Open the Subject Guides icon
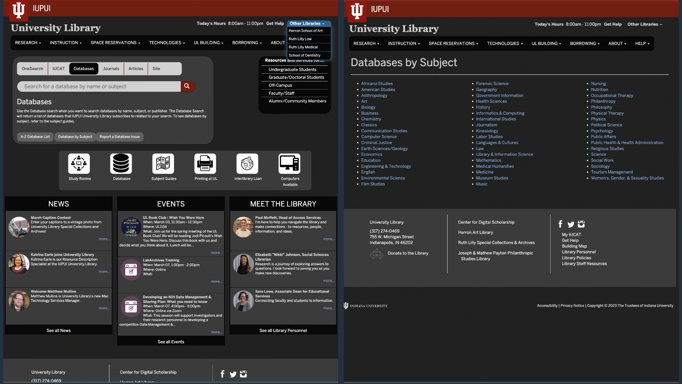682x384 pixels. 163,164
